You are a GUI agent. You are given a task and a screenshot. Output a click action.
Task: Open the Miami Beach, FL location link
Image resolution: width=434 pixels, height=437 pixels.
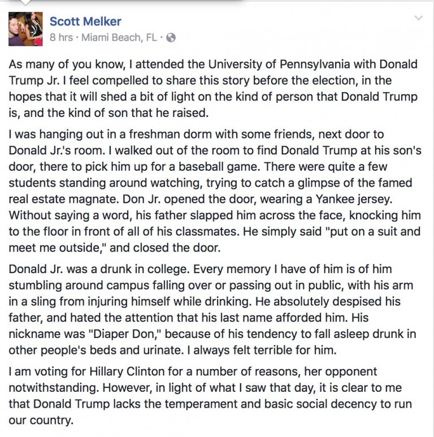(119, 38)
